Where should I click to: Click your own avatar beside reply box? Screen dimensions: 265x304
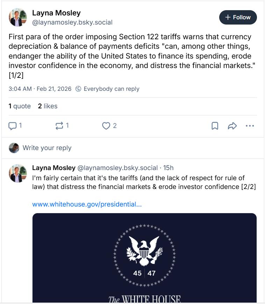14,148
